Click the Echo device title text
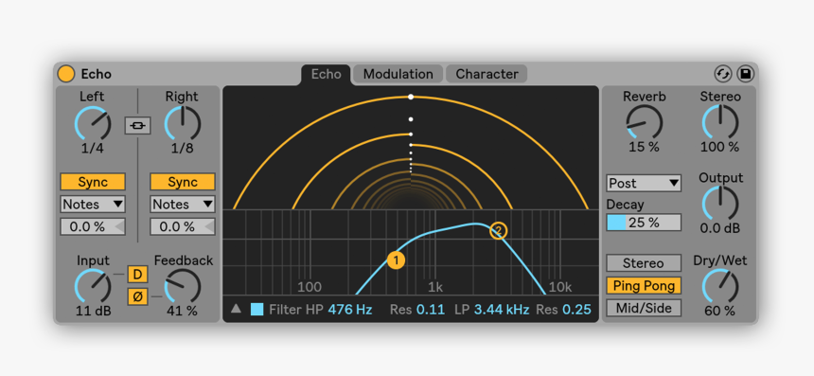 click(96, 74)
